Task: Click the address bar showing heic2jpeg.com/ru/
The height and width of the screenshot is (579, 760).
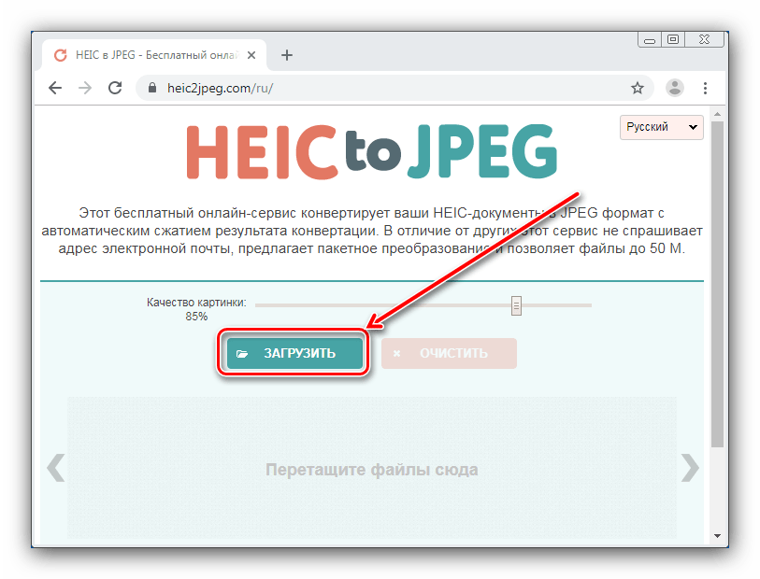Action: point(395,88)
